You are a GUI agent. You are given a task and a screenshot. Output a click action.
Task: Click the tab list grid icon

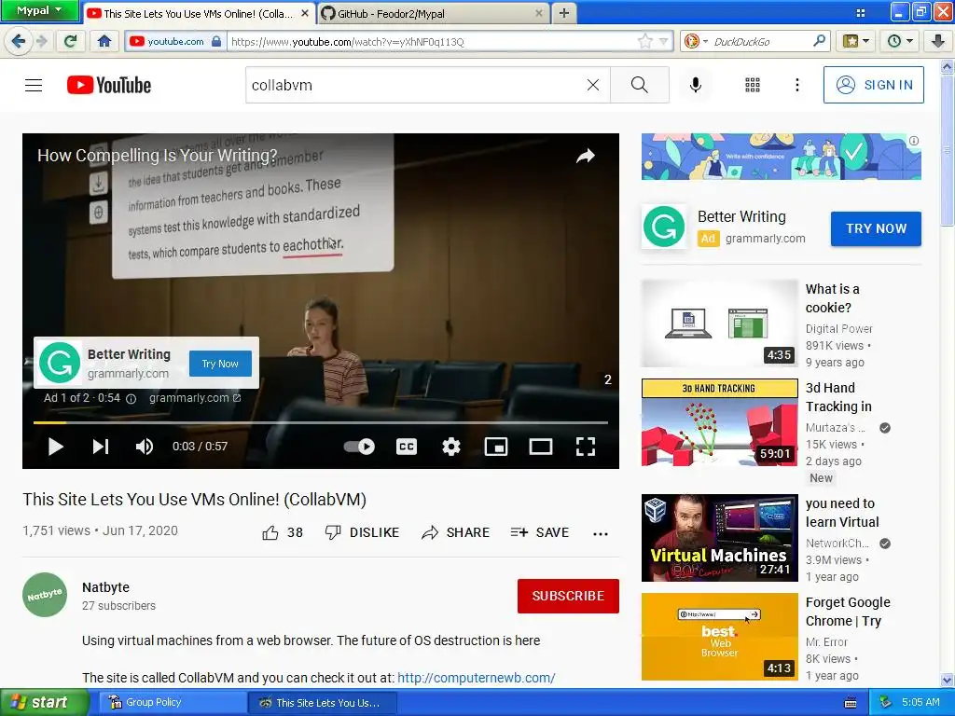pos(860,13)
